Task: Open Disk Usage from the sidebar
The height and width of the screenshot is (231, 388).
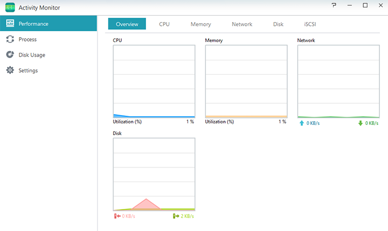Action: 32,55
